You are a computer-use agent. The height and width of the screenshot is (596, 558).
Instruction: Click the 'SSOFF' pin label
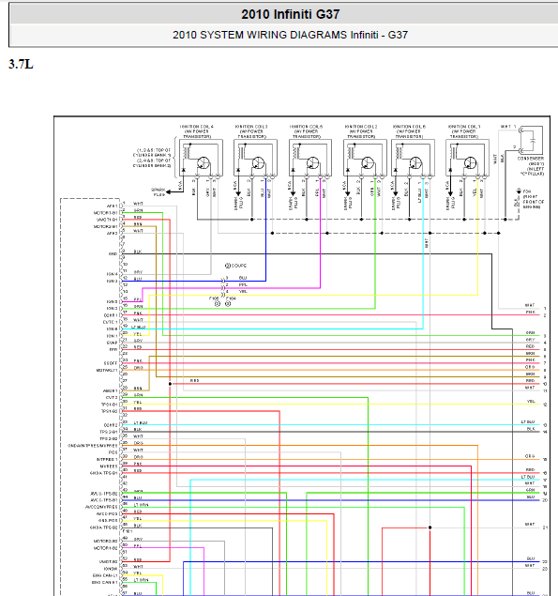tap(111, 363)
